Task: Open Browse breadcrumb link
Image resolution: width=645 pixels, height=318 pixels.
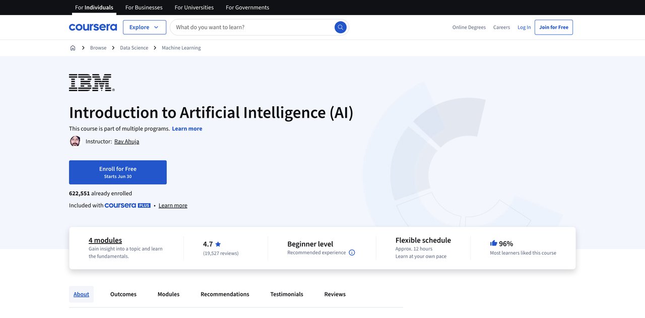Action: coord(98,48)
